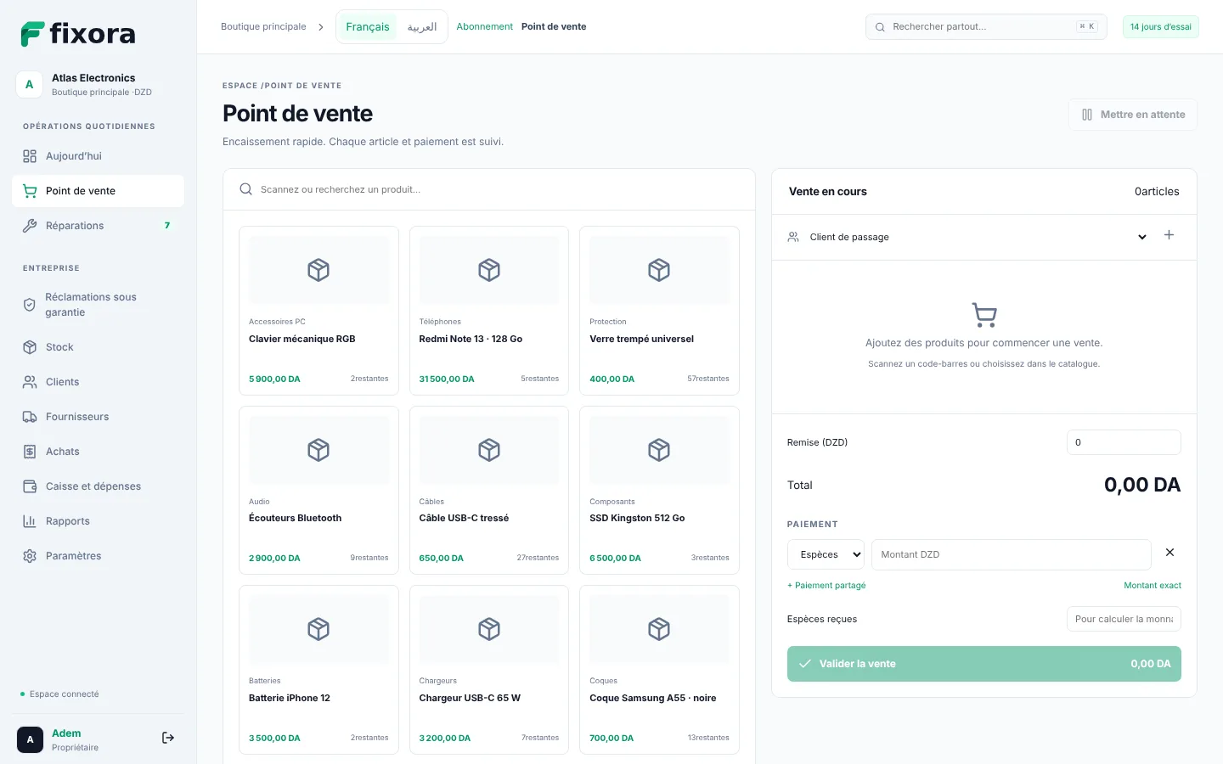Add a new client with plus icon

[1169, 235]
